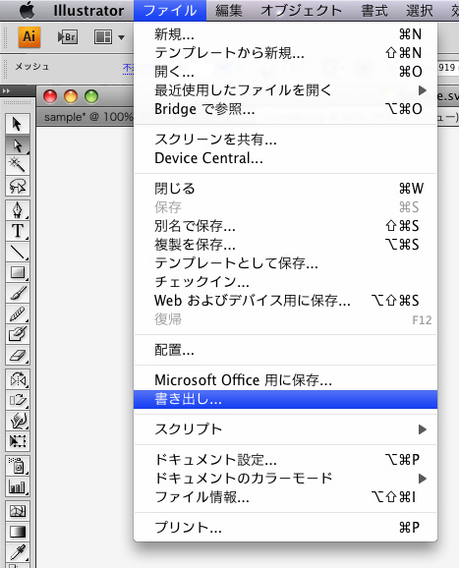
Task: Select the Warp tool
Action: tap(17, 421)
